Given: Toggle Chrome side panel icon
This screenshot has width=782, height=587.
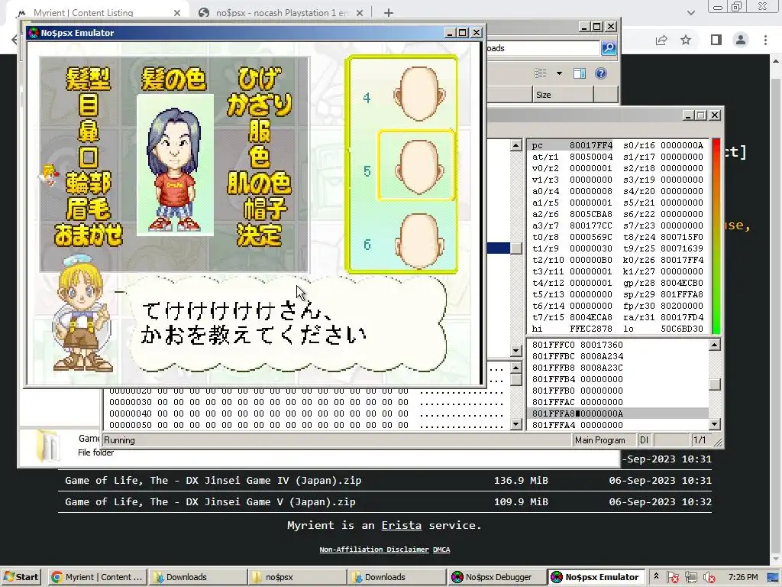Looking at the screenshot, I should (716, 40).
